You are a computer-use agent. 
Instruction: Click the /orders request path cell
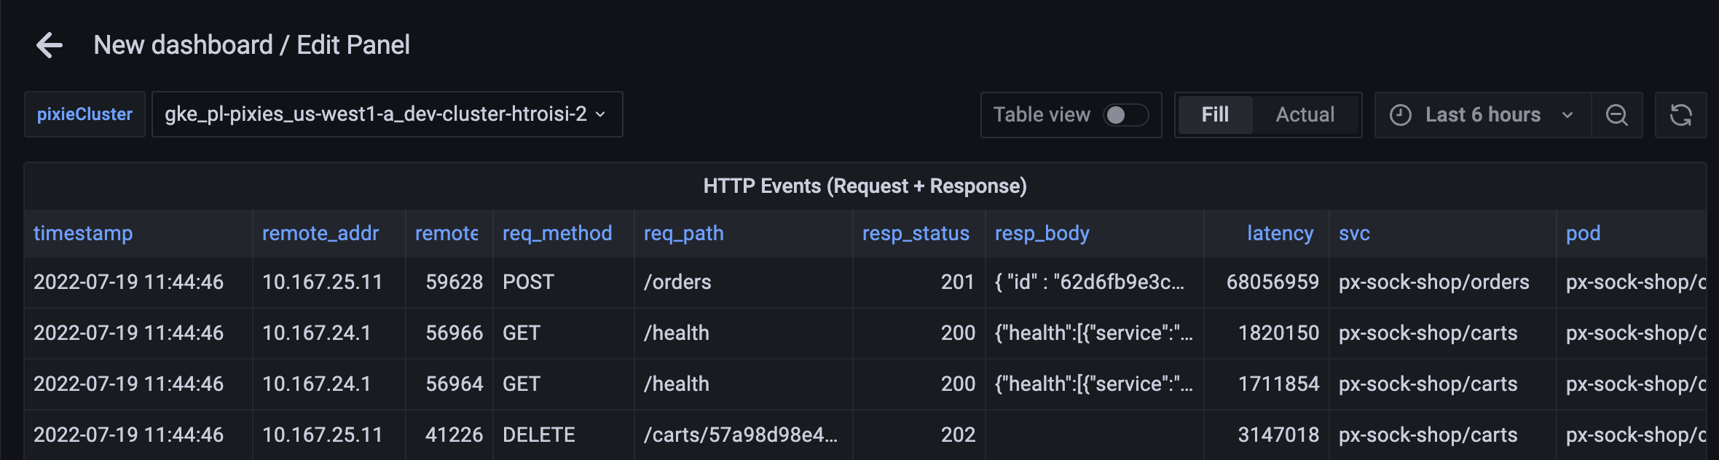tap(677, 282)
